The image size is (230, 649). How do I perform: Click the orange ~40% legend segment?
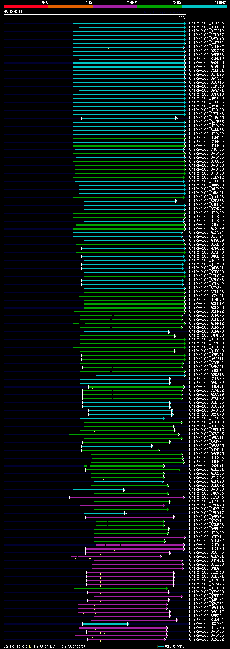coord(70,6)
